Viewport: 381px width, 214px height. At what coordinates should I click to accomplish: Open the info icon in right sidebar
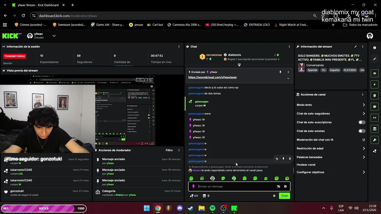(374, 48)
